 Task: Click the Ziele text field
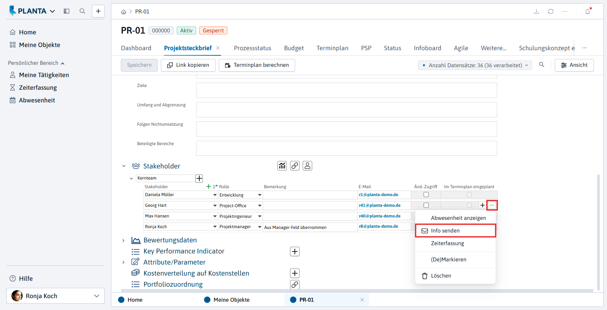coord(346,90)
